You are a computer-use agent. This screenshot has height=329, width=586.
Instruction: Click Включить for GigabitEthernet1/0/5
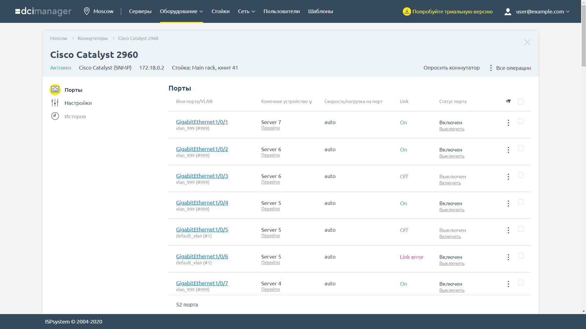point(450,237)
